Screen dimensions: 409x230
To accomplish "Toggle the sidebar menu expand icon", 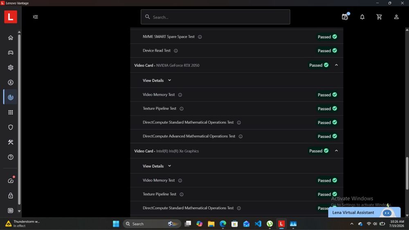I will tap(36, 17).
